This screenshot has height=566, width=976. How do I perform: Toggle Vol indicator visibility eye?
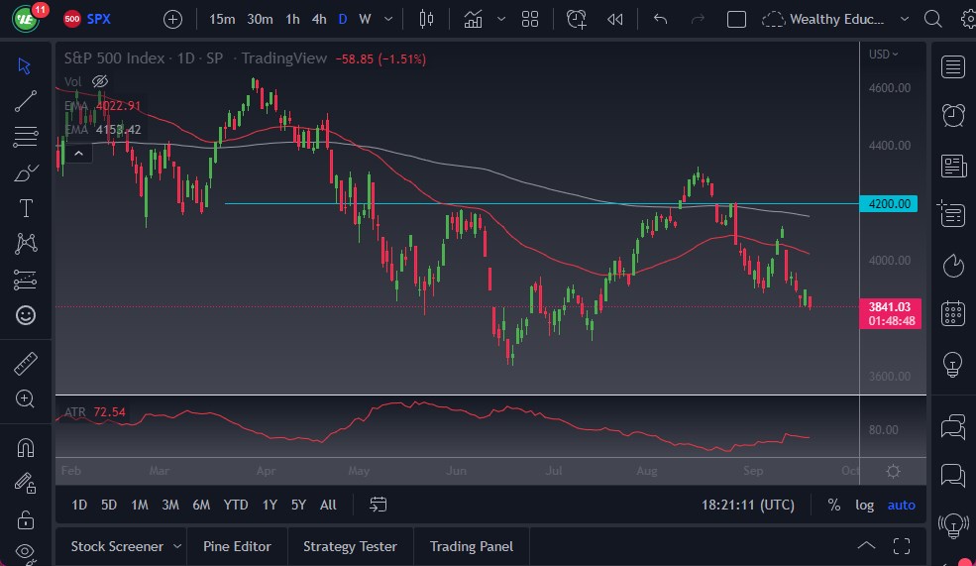pyautogui.click(x=99, y=81)
